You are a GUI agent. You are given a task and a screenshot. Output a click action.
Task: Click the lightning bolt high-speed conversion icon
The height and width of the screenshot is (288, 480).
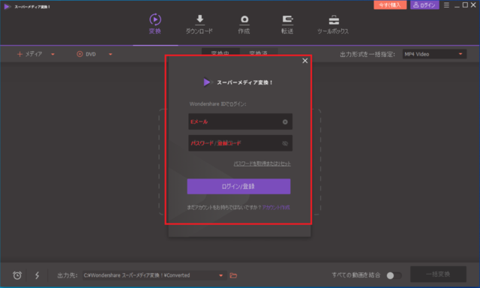click(37, 275)
